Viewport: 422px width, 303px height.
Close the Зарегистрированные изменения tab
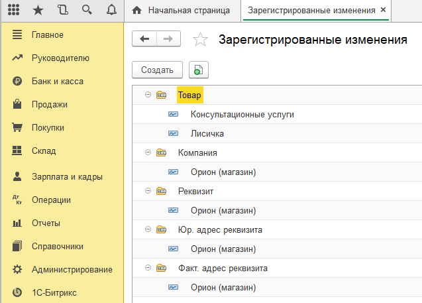click(x=383, y=10)
